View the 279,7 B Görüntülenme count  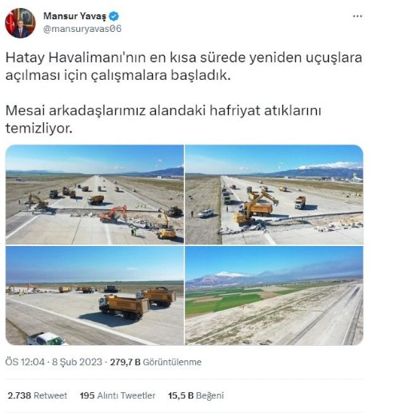tap(156, 362)
